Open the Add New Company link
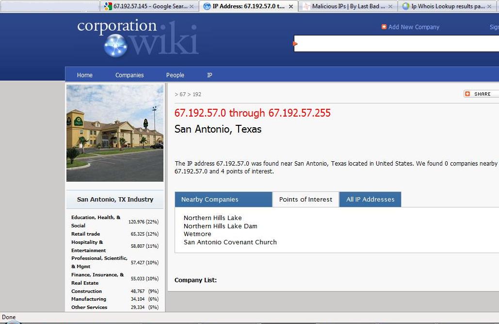499x324 pixels. [x=414, y=27]
